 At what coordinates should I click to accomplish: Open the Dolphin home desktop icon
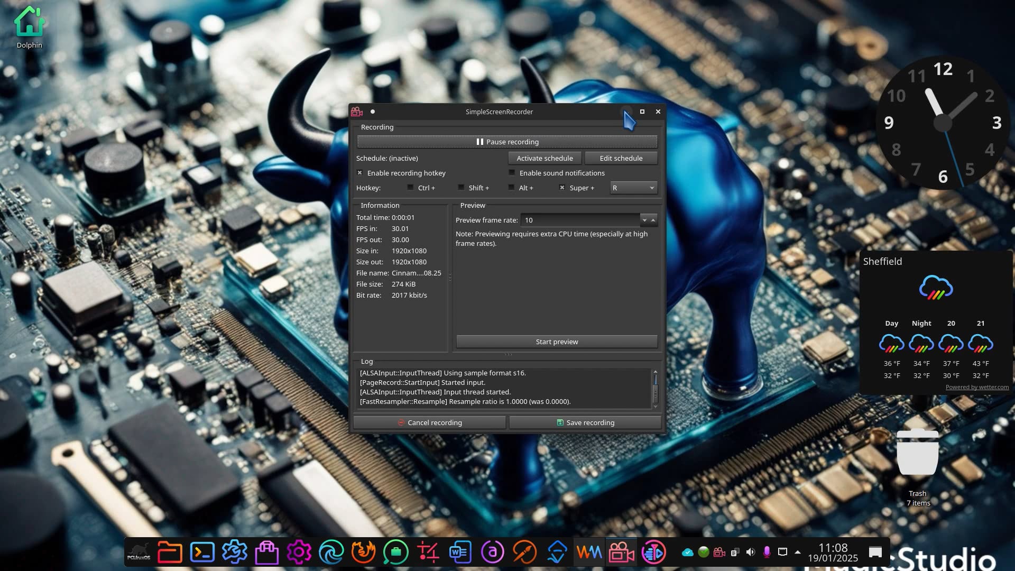pos(29,22)
